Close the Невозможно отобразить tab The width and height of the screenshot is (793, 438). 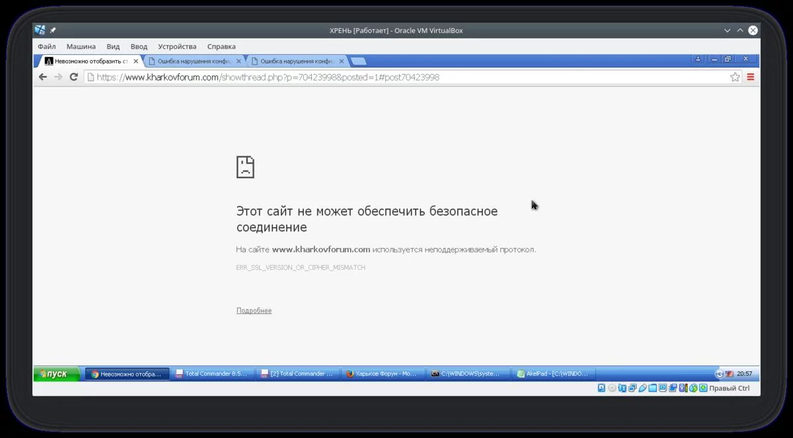click(136, 61)
